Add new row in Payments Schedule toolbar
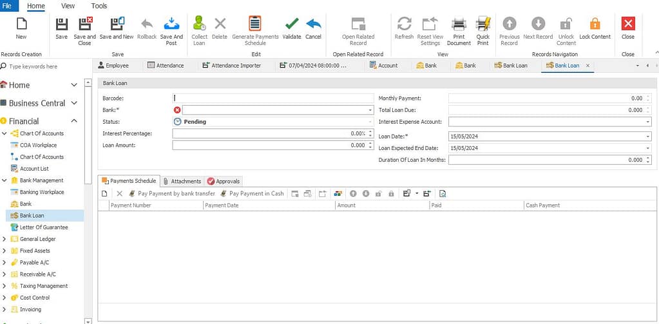Viewport: 659px width, 324px height. [x=104, y=194]
